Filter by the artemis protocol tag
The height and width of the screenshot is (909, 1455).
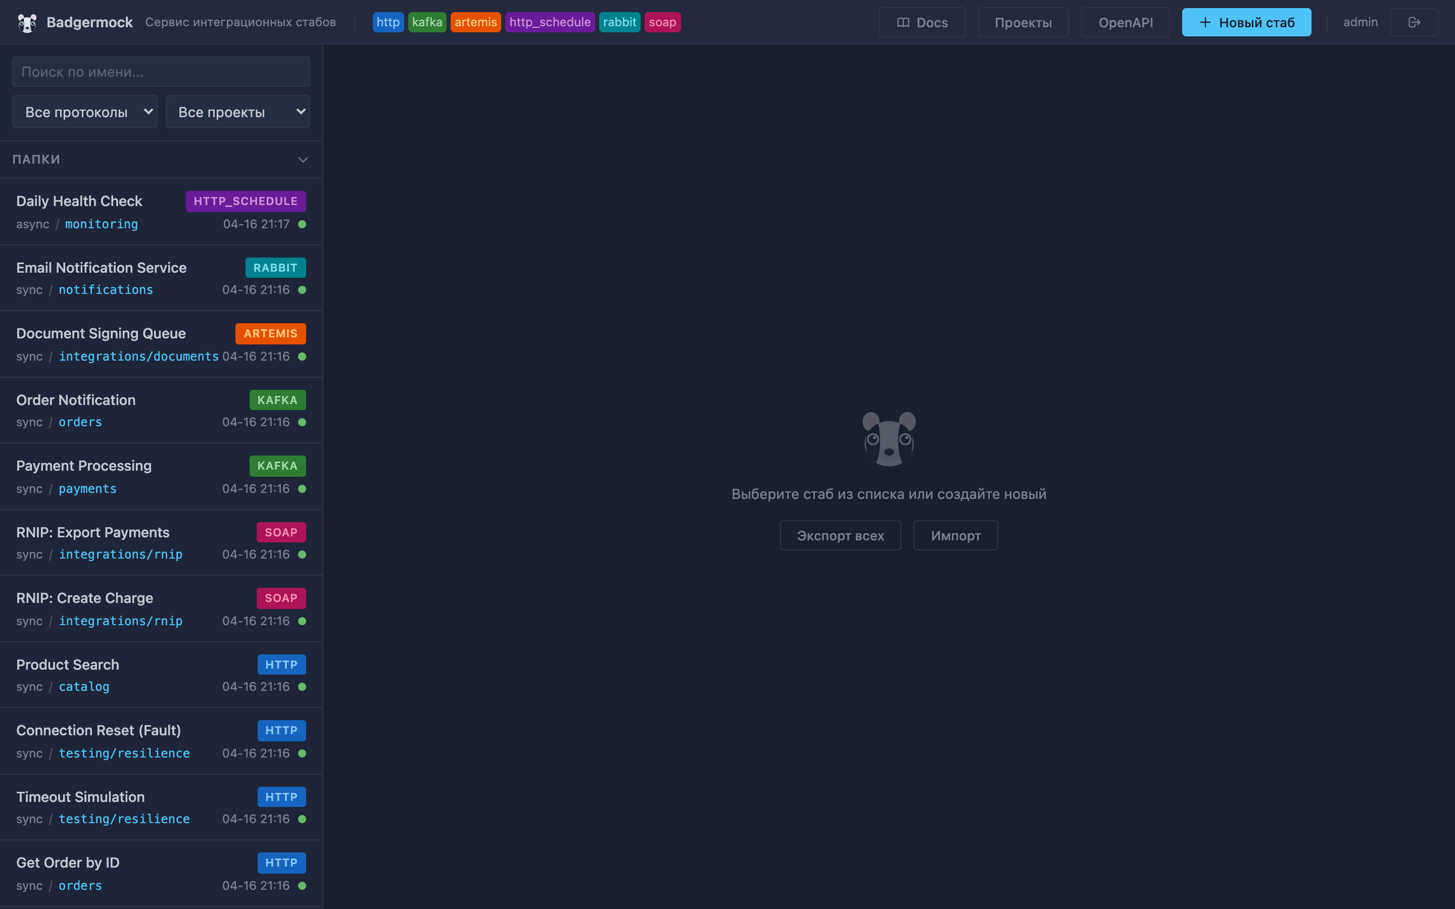click(475, 22)
